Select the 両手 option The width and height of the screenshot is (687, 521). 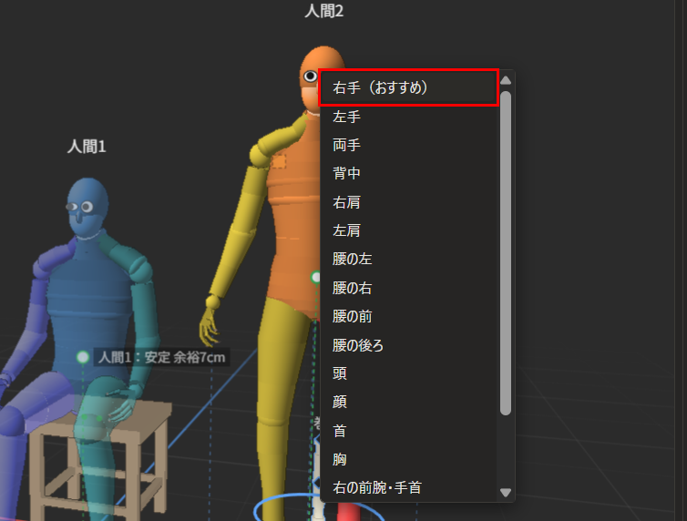point(408,145)
